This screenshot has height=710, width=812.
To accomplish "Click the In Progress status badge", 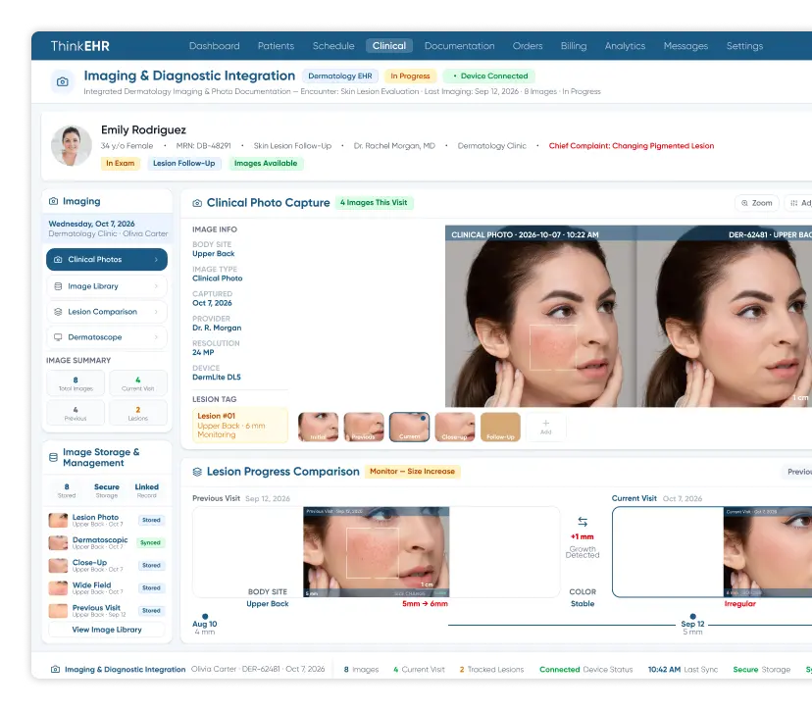I will 410,76.
